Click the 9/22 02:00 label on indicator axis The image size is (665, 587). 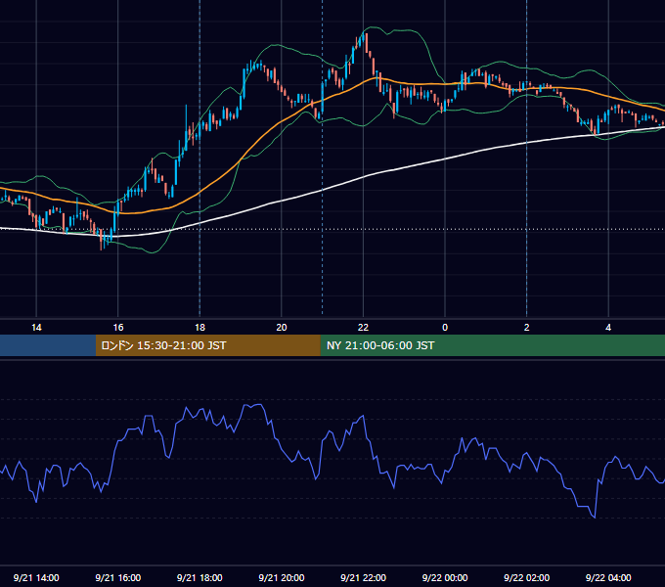pyautogui.click(x=526, y=577)
